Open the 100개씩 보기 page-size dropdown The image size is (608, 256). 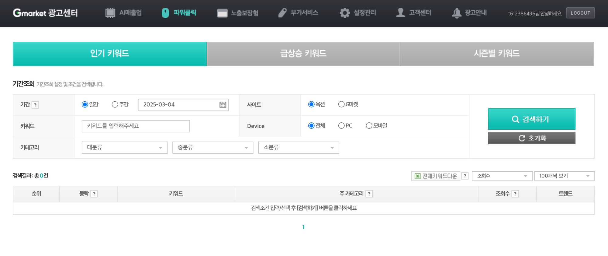[x=565, y=176]
